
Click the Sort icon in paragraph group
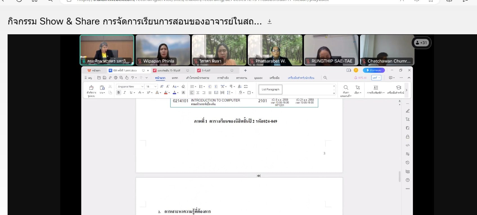click(x=240, y=87)
